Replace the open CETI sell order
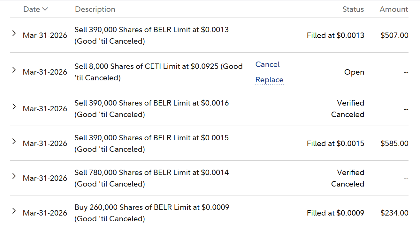The image size is (420, 235). 269,80
